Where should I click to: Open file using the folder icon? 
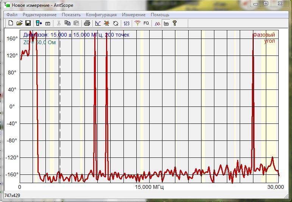[x=19, y=23]
